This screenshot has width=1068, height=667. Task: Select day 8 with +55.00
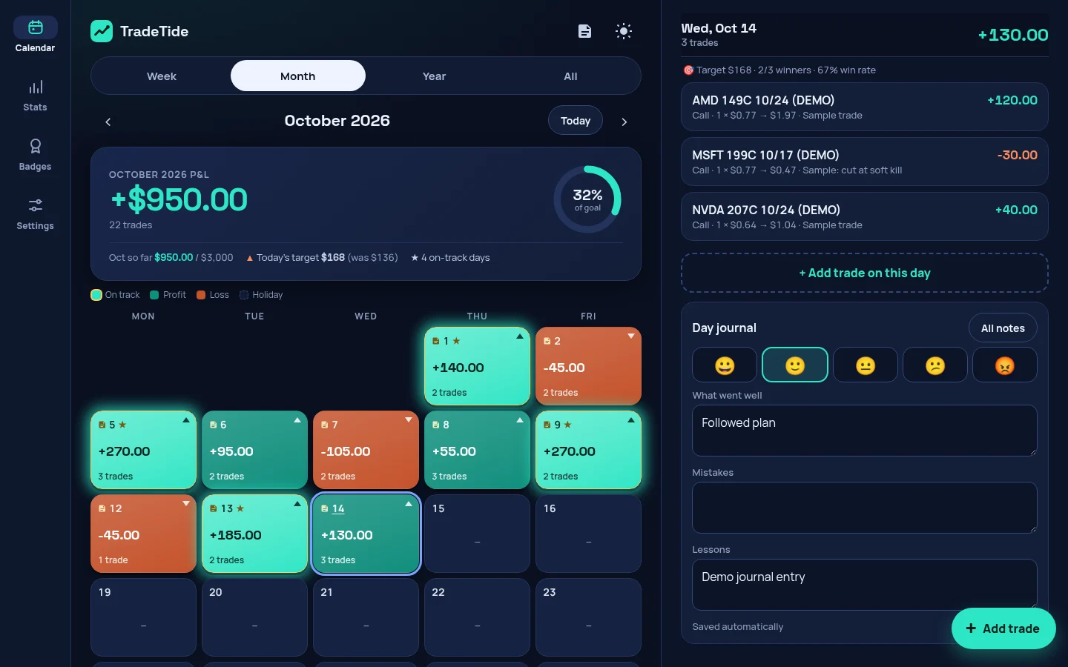[x=477, y=450]
